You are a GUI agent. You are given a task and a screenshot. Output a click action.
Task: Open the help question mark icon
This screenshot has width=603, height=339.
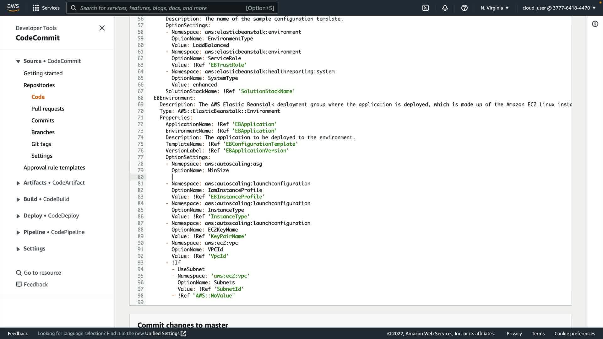click(x=464, y=8)
